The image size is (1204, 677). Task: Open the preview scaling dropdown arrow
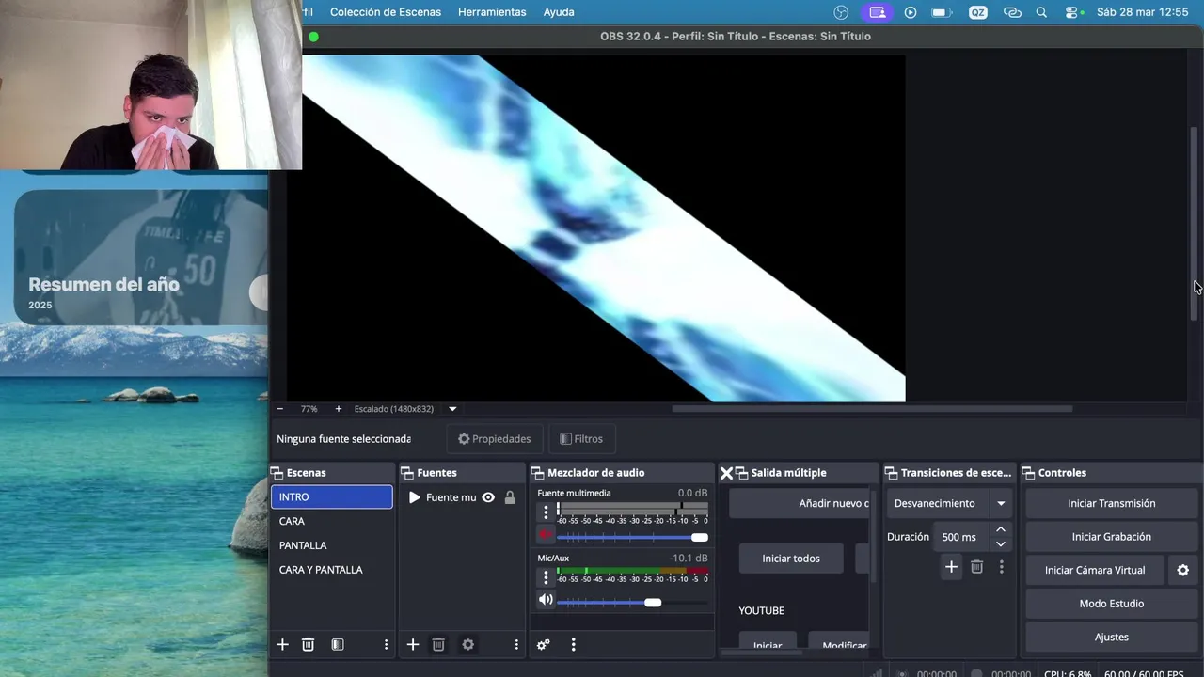(452, 409)
